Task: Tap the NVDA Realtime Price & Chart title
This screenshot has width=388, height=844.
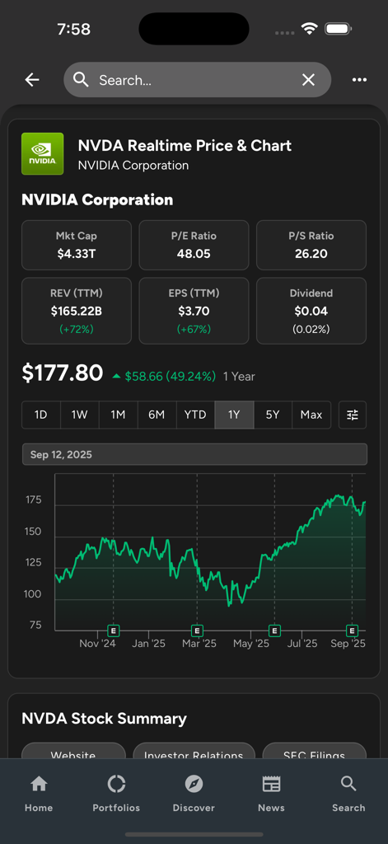Action: coord(185,145)
